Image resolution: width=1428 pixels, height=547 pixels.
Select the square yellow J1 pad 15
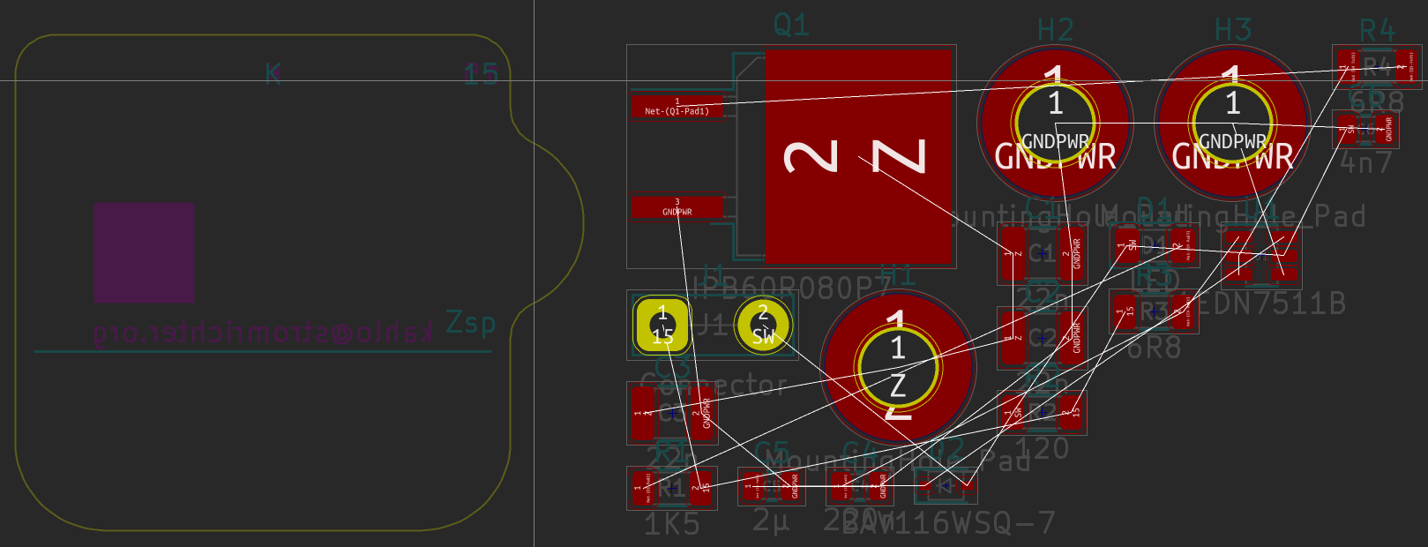[x=662, y=325]
